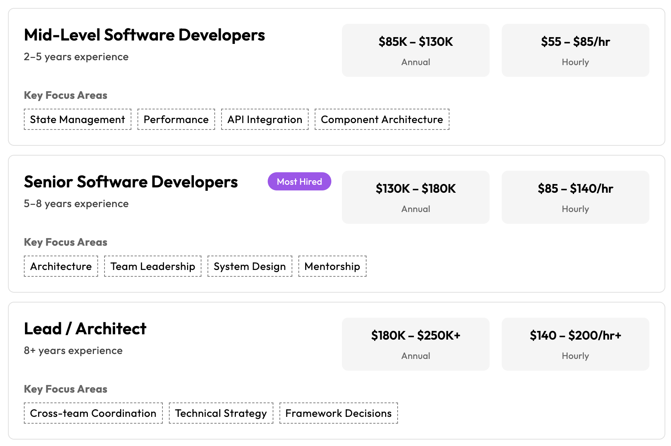Click the State Management tag
This screenshot has width=671, height=446.
coord(78,119)
